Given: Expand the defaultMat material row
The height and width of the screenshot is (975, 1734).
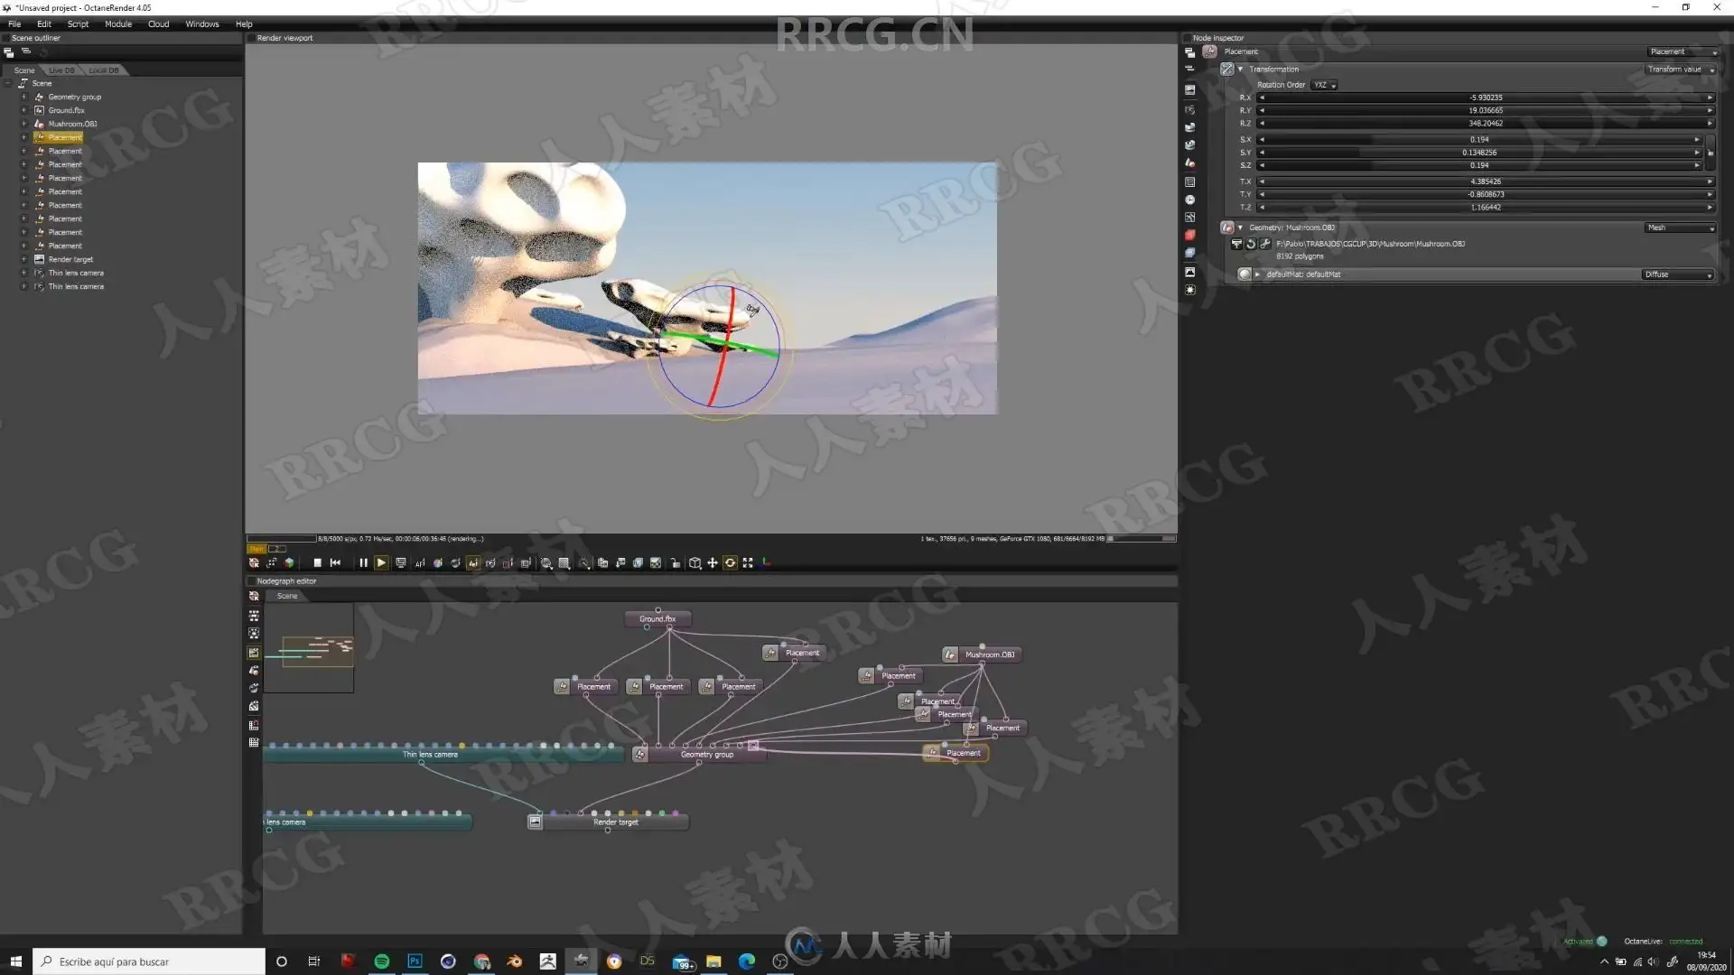Looking at the screenshot, I should 1257,274.
